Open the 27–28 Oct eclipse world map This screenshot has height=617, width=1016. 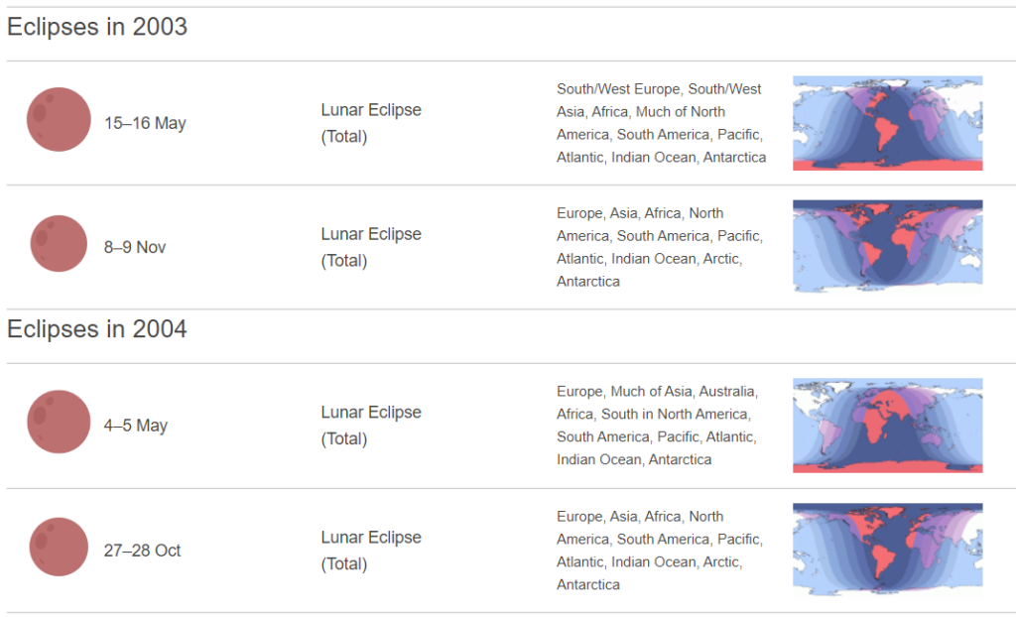(x=887, y=550)
